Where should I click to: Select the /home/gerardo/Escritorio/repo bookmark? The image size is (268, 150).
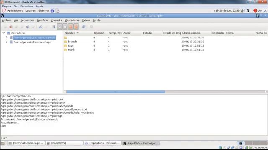[32, 42]
